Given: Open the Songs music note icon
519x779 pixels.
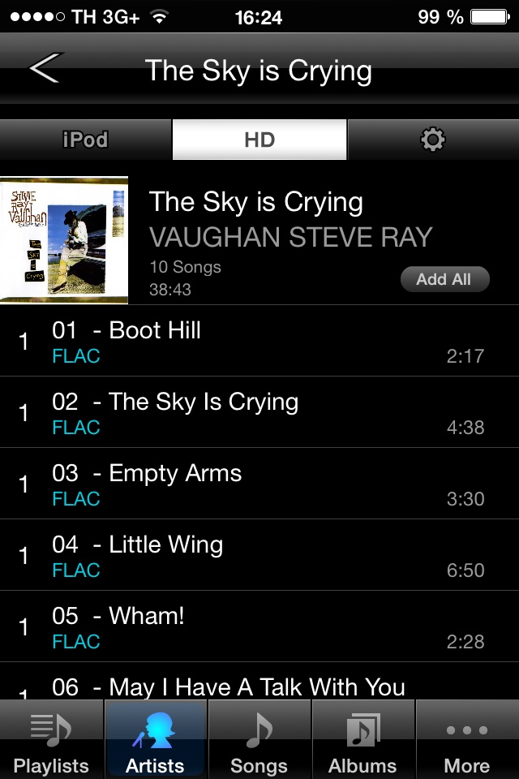Looking at the screenshot, I should tap(259, 730).
